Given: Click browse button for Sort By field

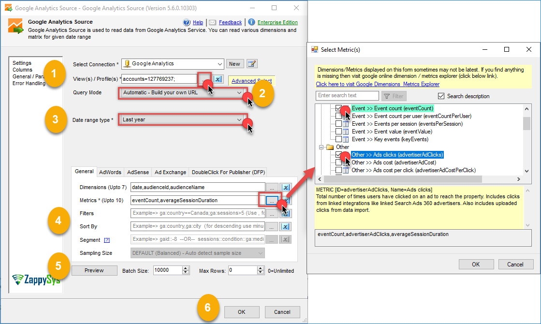Looking at the screenshot, I should pos(272,227).
